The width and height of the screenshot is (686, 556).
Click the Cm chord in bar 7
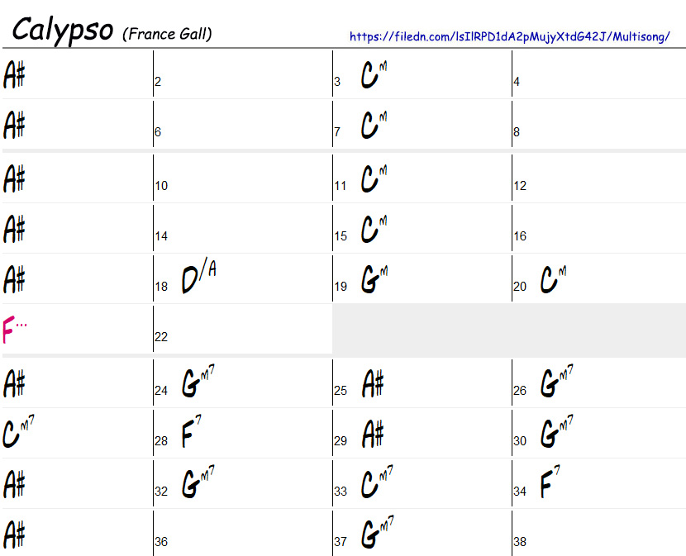374,125
